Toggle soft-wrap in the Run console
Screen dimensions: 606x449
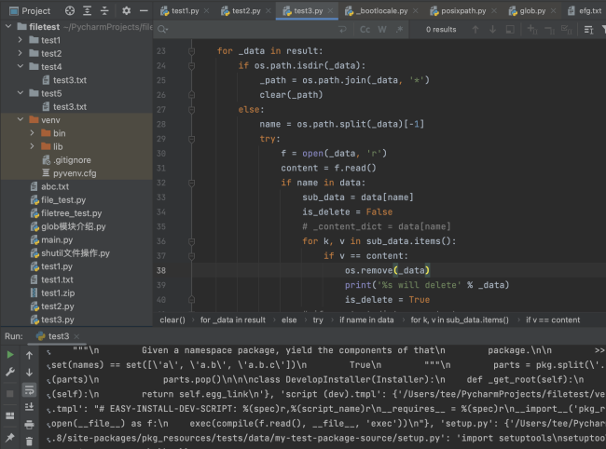click(29, 388)
